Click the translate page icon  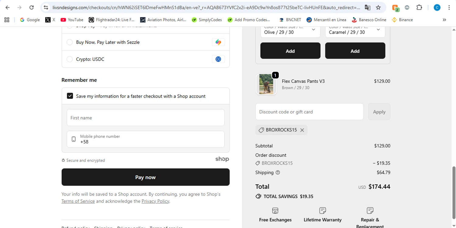pyautogui.click(x=368, y=8)
